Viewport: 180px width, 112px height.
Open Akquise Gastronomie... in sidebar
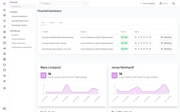[20, 21]
